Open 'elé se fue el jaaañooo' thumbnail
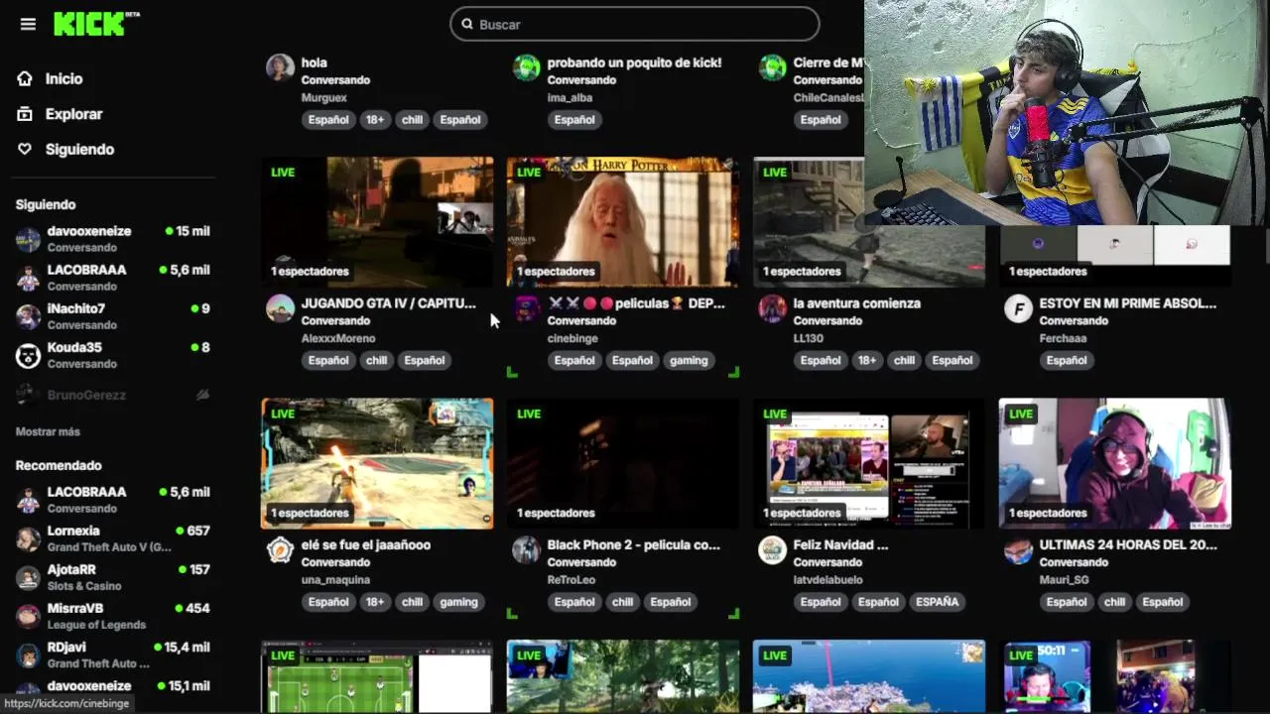1270x714 pixels. pyautogui.click(x=377, y=463)
